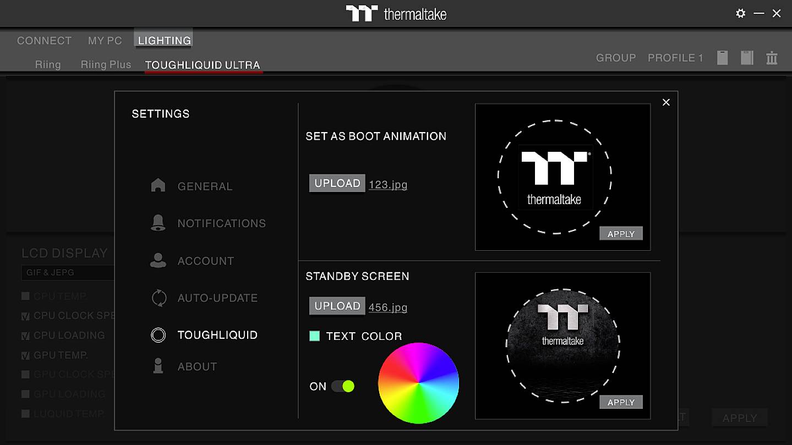Open the Account person icon
The height and width of the screenshot is (445, 792).
(159, 260)
